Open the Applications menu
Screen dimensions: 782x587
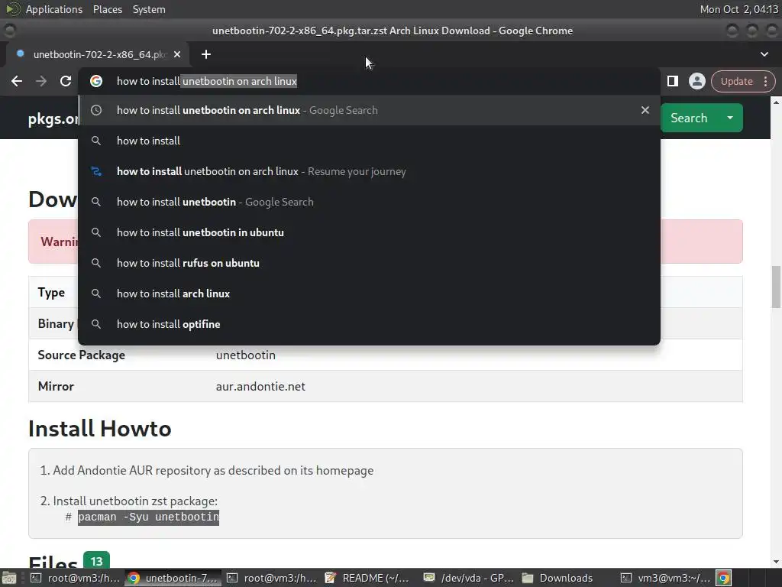tap(54, 9)
